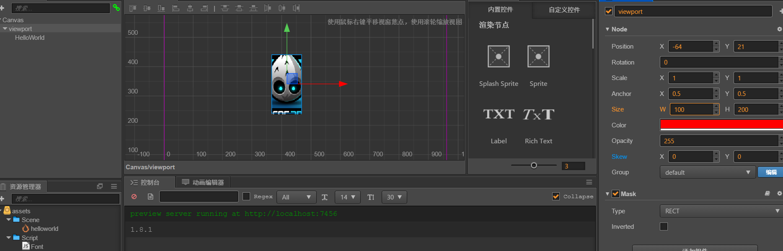Open the console log level All dropdown
Image resolution: width=783 pixels, height=251 pixels.
pos(296,197)
